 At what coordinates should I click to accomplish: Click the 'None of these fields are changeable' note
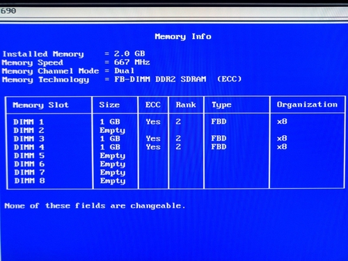click(95, 206)
